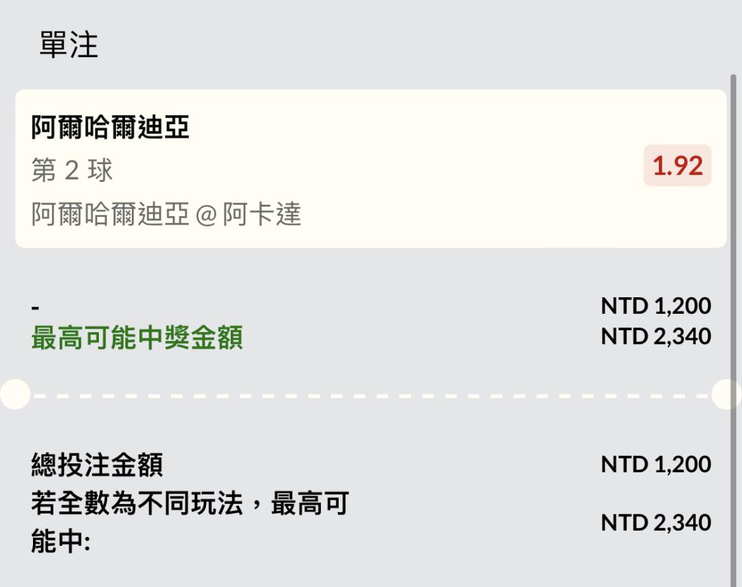
Task: Click the @ symbol in the matchup line
Action: 205,216
